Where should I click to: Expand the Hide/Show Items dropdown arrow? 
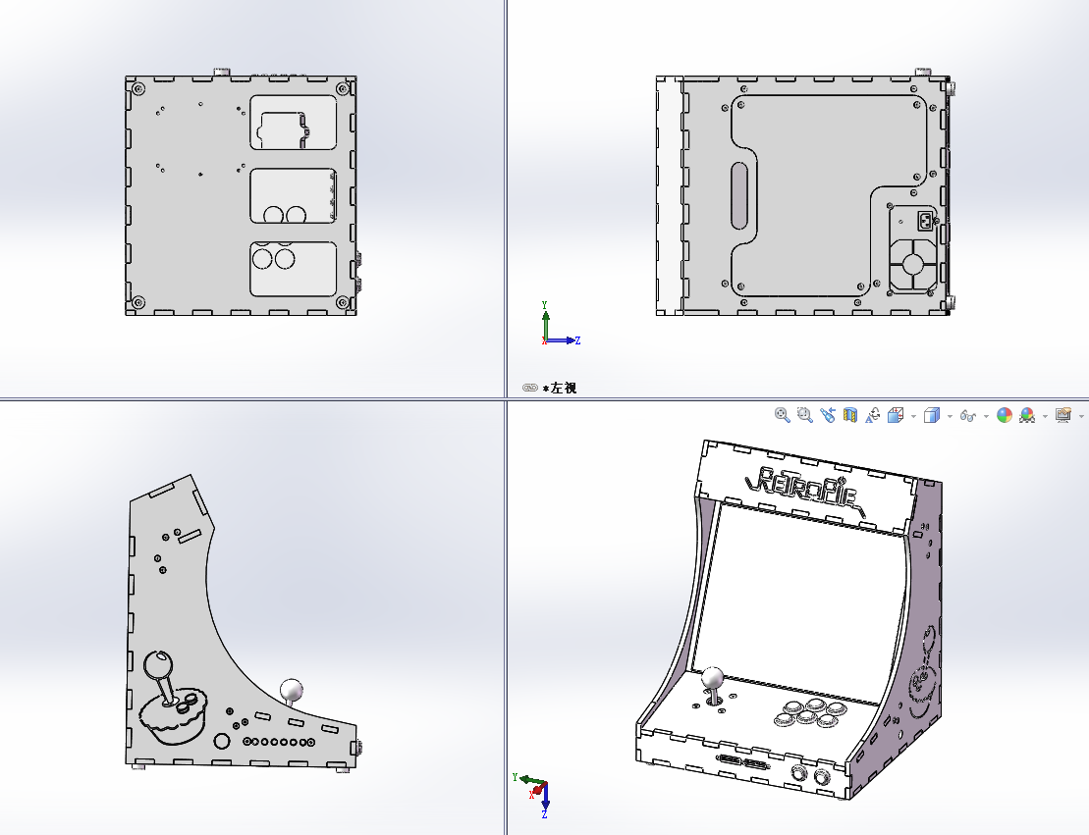pyautogui.click(x=986, y=416)
